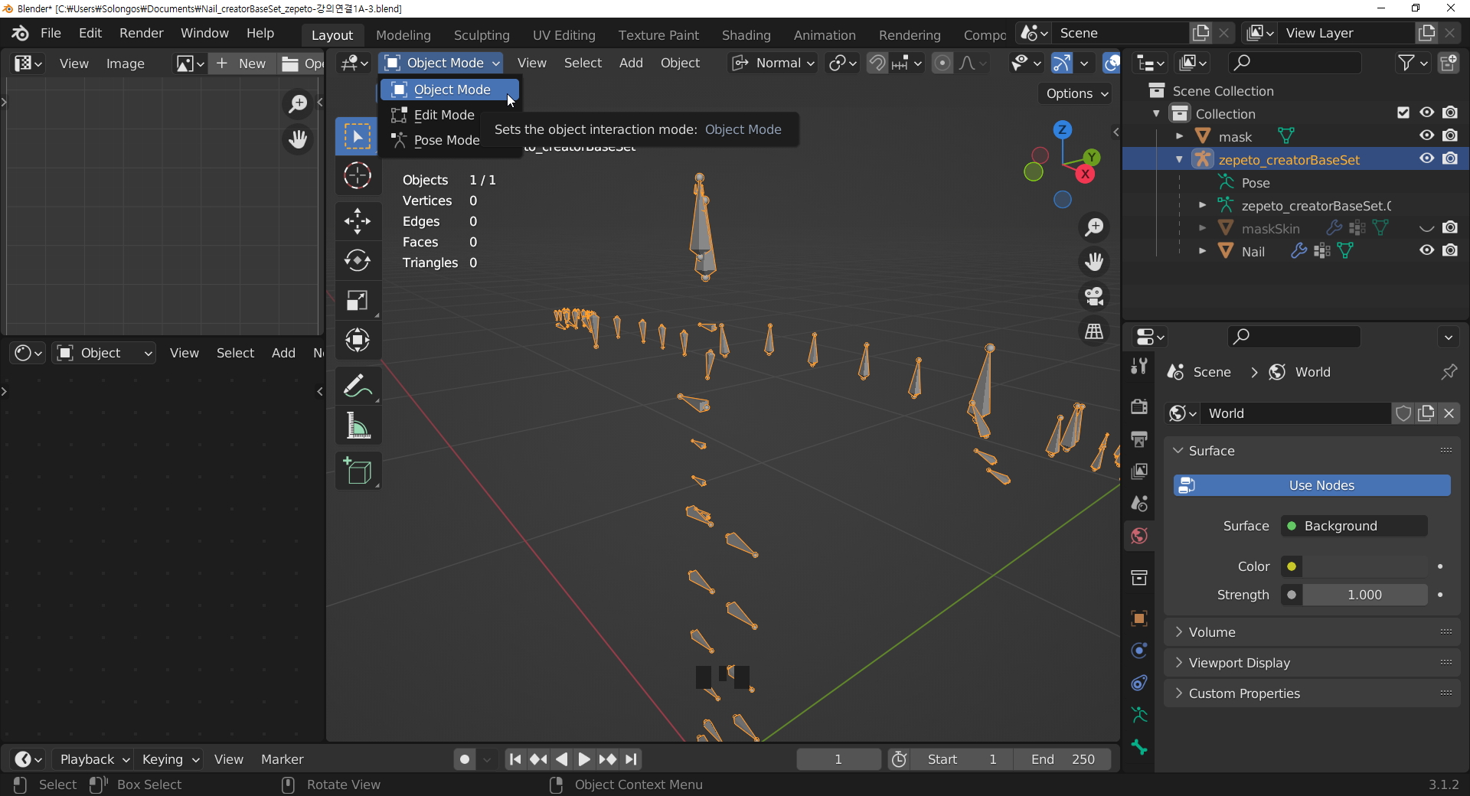This screenshot has width=1470, height=796.
Task: Toggle proportional editing button
Action: (x=942, y=63)
